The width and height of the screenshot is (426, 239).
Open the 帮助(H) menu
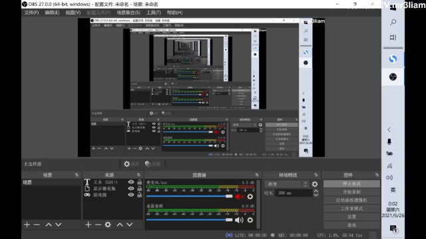pyautogui.click(x=174, y=13)
